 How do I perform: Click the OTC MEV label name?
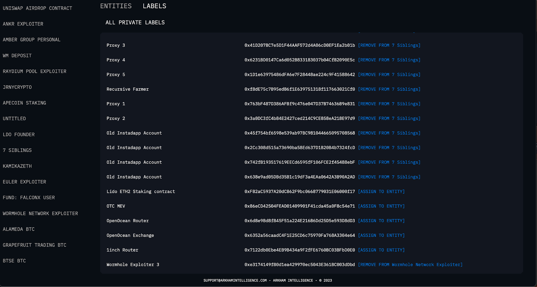tap(116, 206)
